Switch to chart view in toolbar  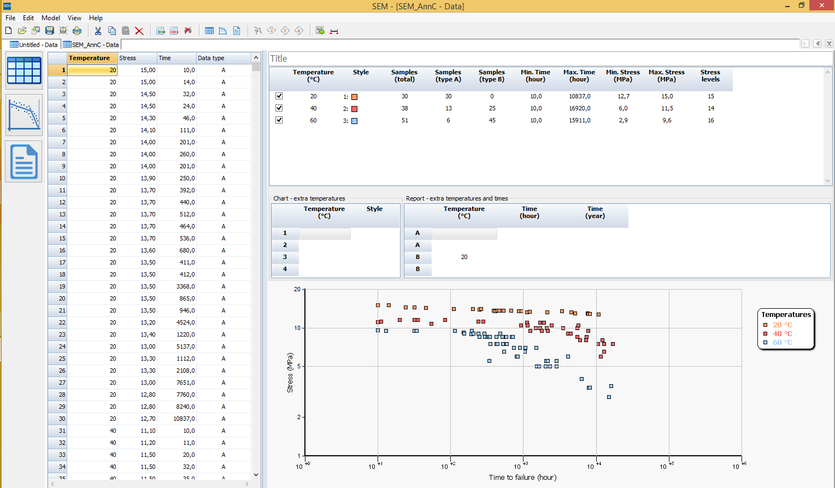223,31
